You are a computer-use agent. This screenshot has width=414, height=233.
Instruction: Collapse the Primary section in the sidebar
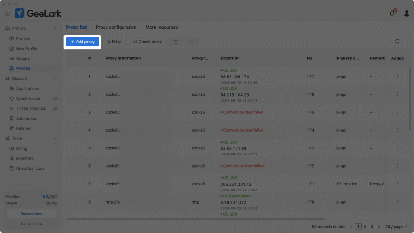click(56, 28)
